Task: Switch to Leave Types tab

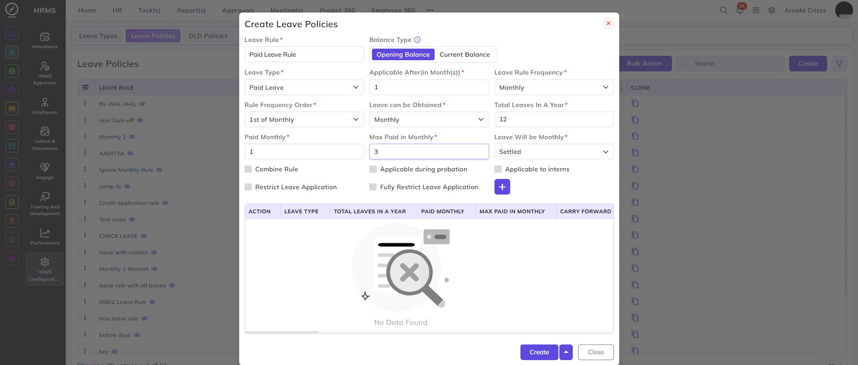Action: tap(98, 36)
